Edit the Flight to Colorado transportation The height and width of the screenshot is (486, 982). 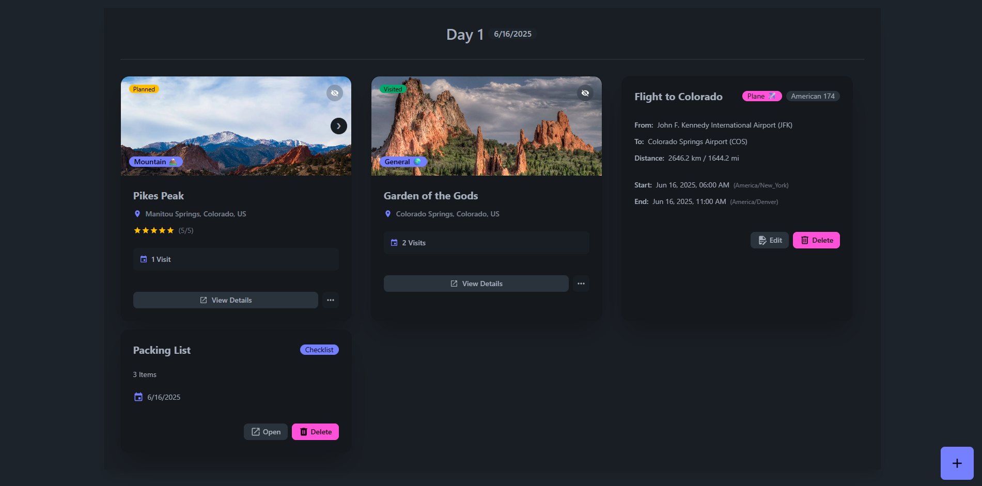pyautogui.click(x=769, y=240)
